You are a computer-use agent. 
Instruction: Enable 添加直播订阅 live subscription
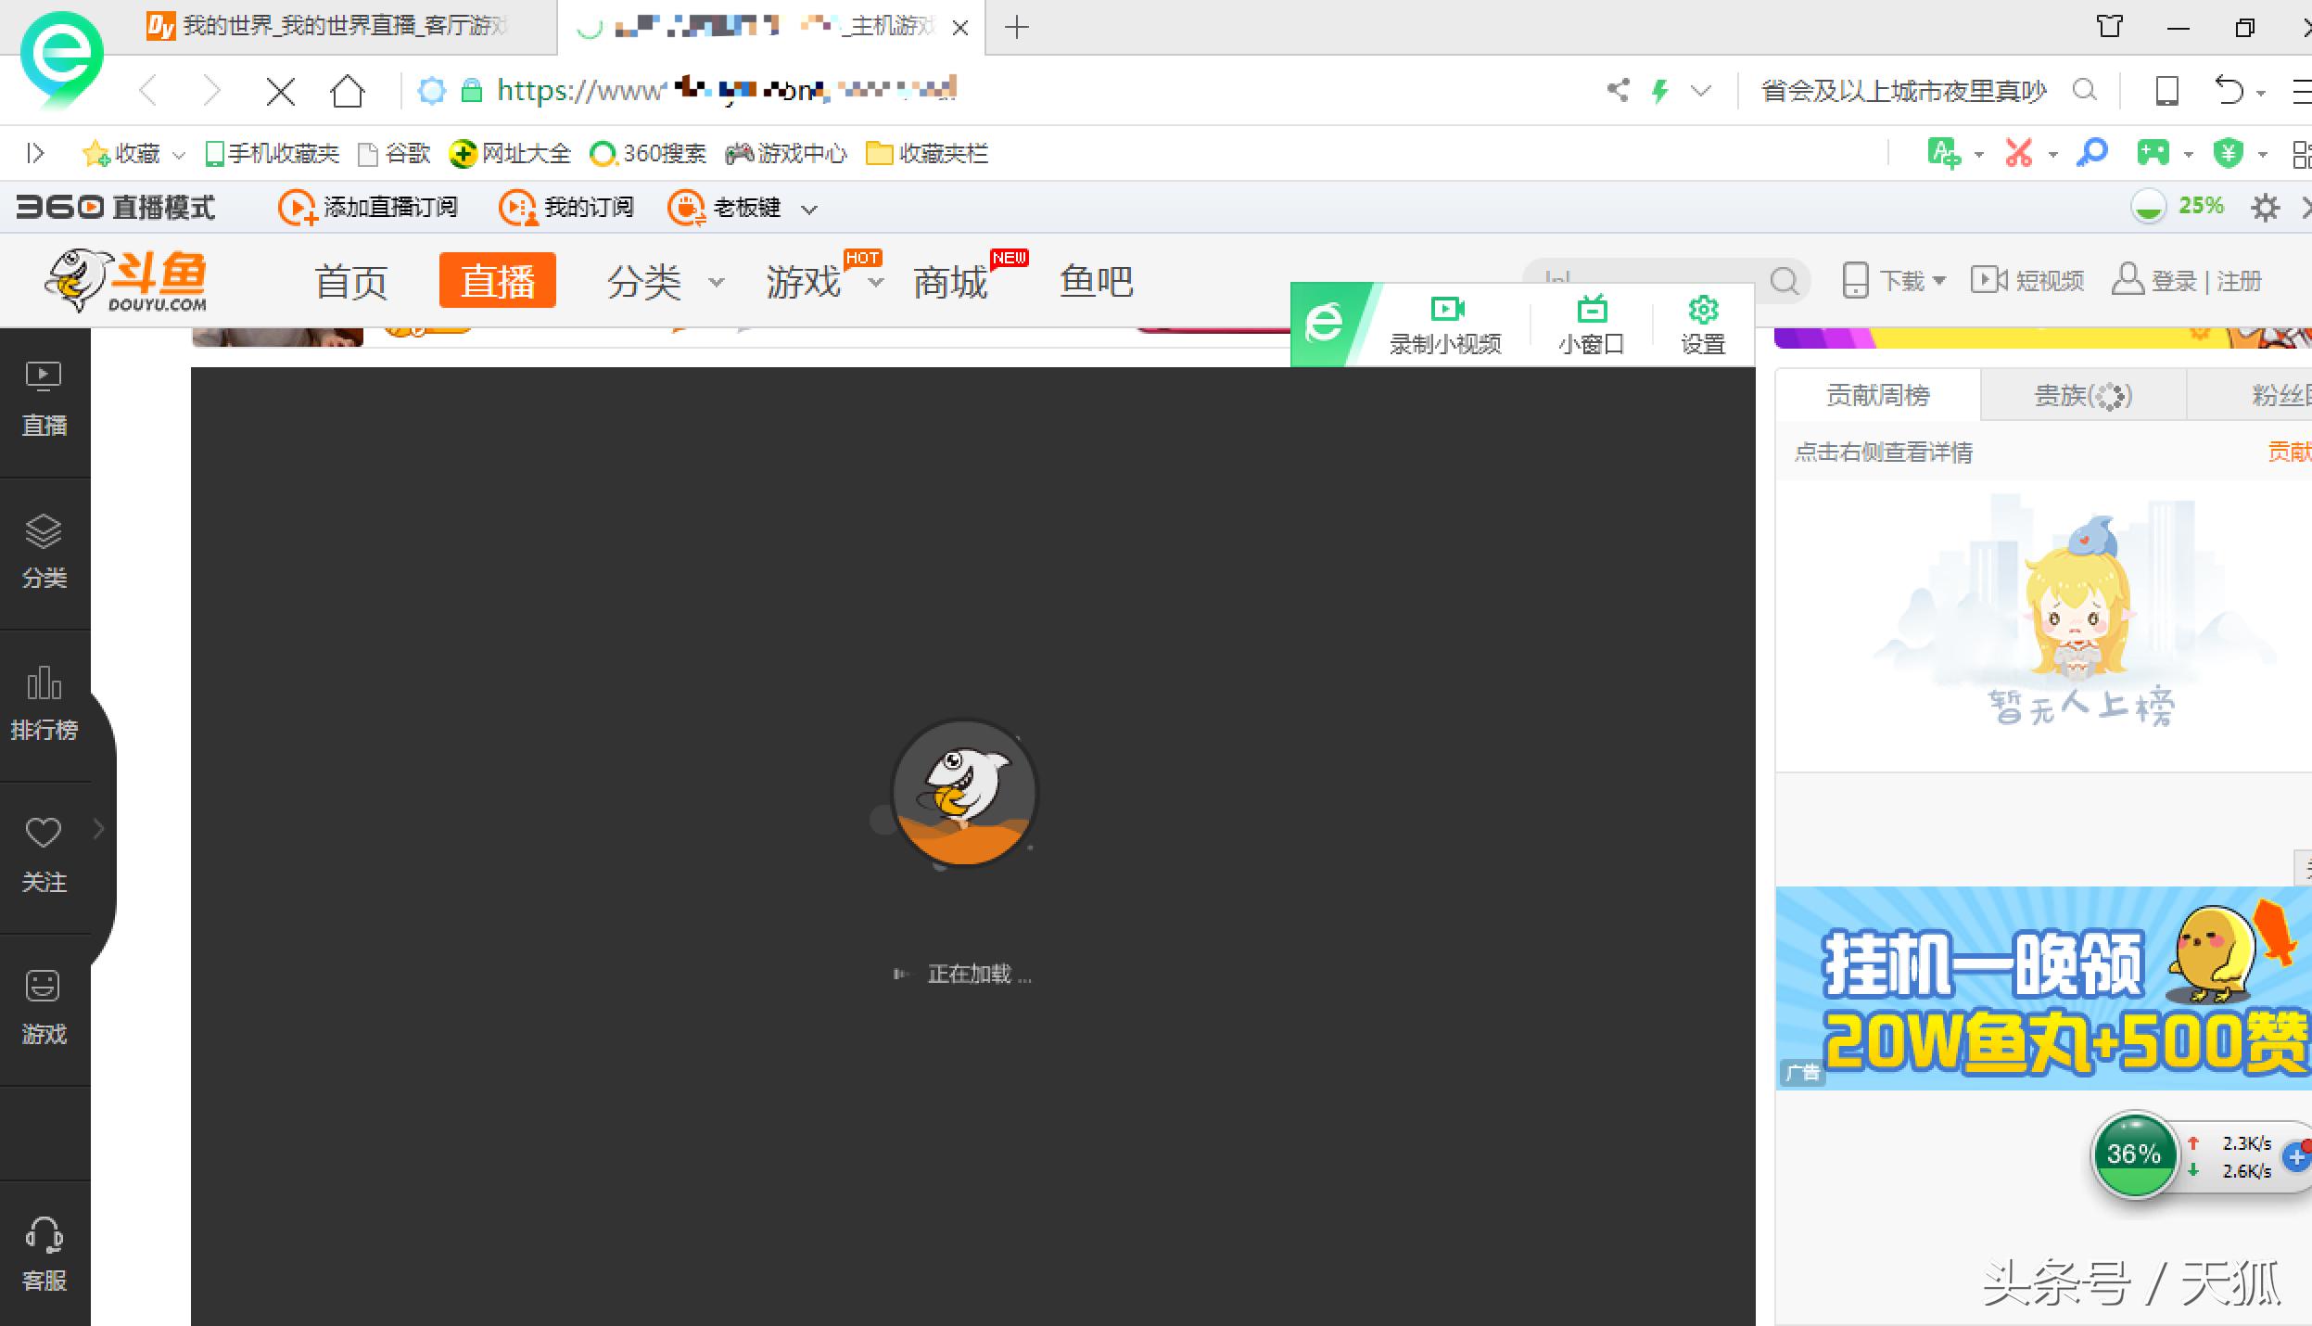coord(368,206)
